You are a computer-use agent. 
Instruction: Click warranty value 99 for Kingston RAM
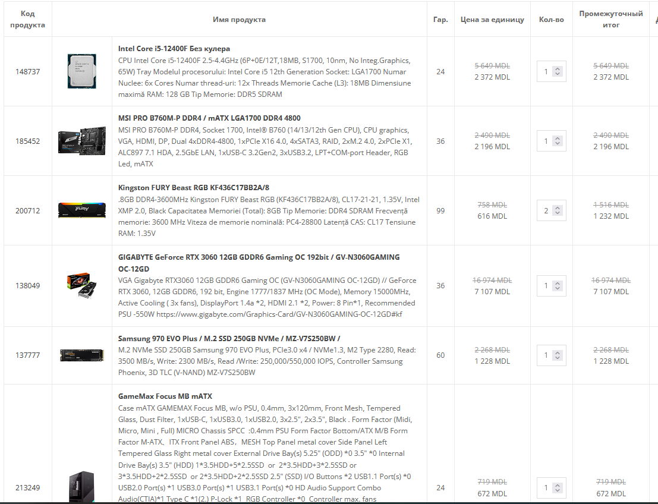click(x=440, y=210)
